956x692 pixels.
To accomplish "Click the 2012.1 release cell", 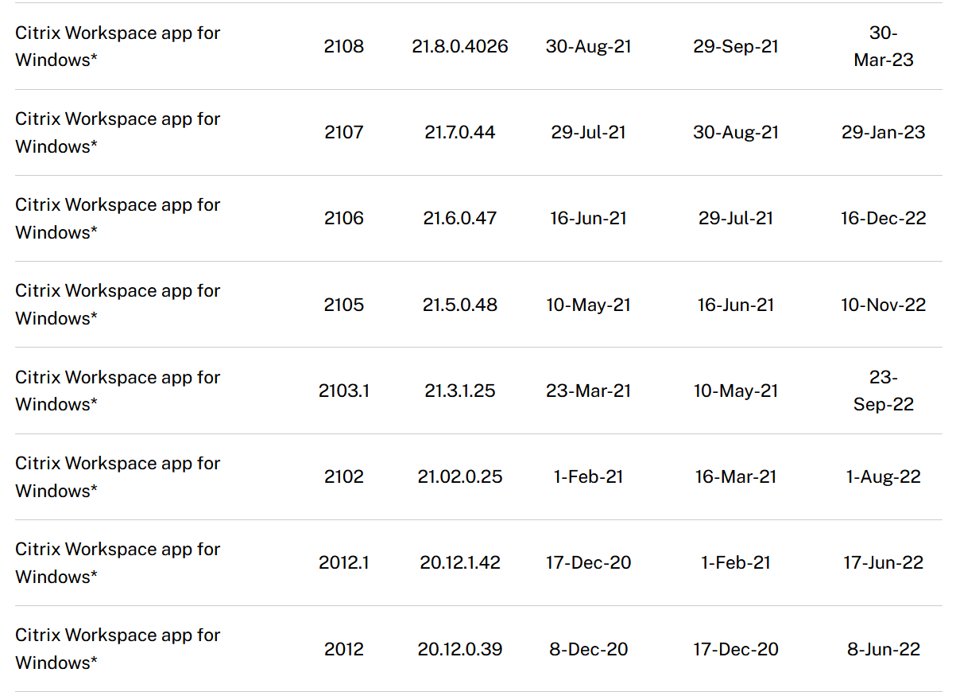I will (344, 562).
